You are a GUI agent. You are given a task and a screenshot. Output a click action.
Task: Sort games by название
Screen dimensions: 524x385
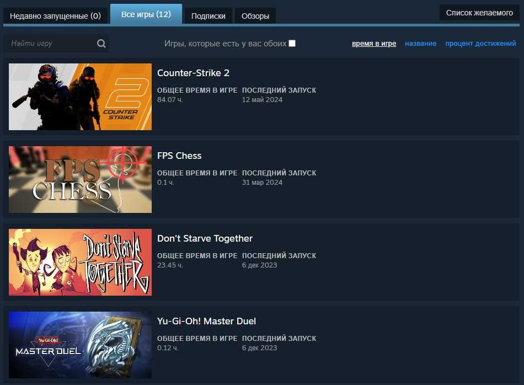(420, 44)
